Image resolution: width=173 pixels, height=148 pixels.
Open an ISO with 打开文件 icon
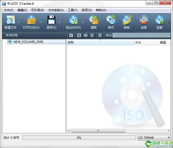coord(31,20)
